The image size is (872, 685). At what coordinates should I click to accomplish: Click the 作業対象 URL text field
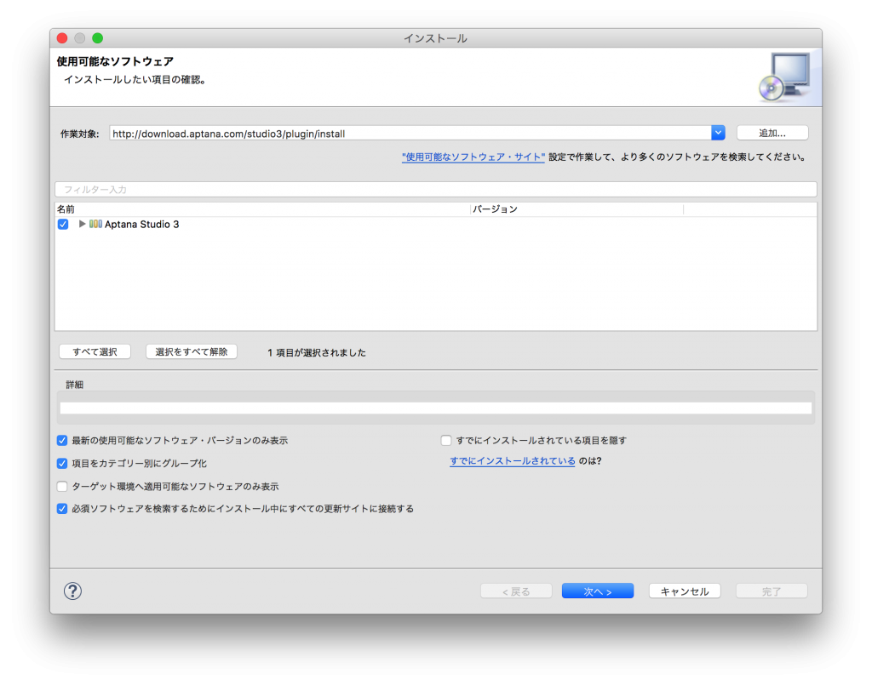point(410,134)
